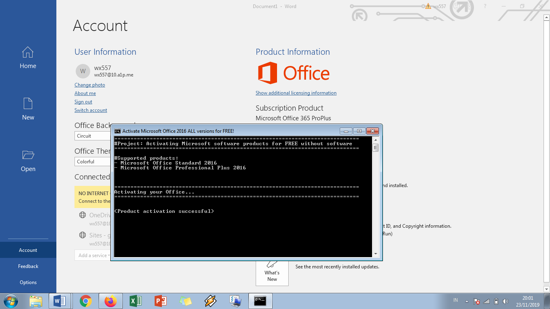The height and width of the screenshot is (309, 550).
Task: Open Show additional licensing information
Action: pos(296,93)
